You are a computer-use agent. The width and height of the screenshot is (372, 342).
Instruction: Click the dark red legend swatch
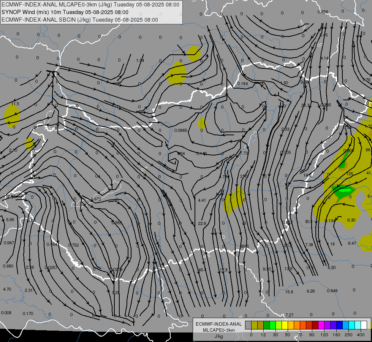pos(315,325)
